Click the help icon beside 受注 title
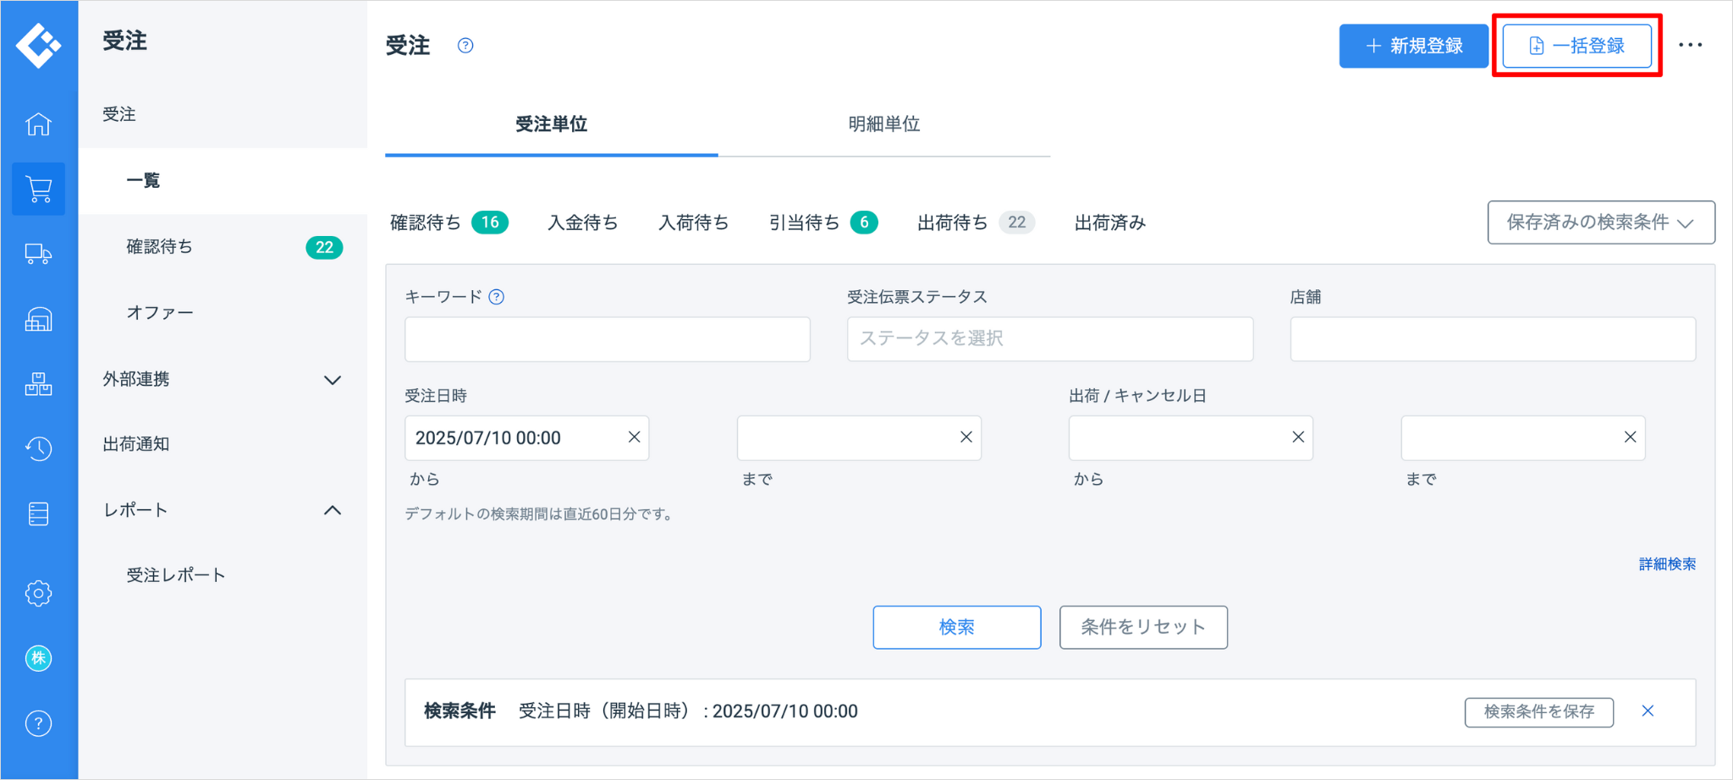Viewport: 1733px width, 780px height. coord(465,46)
